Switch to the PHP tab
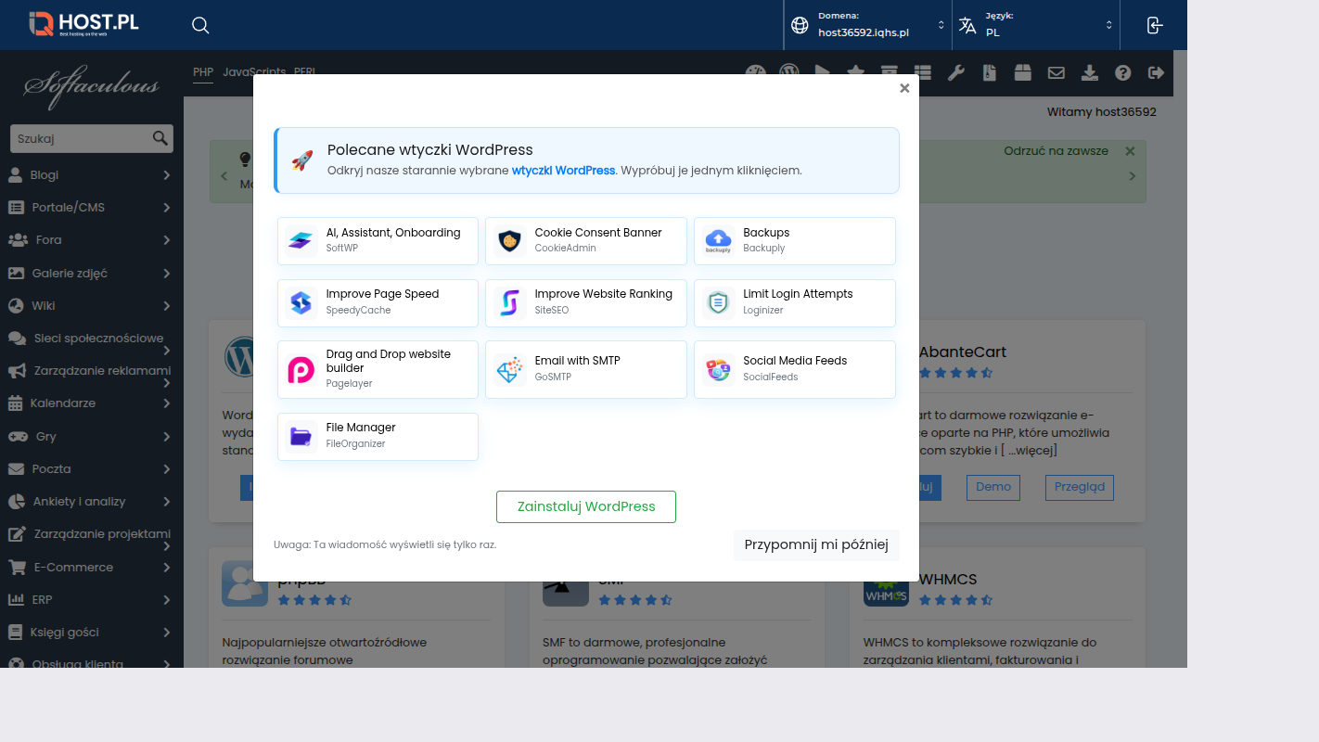Screen dimensions: 1319x742 pos(203,71)
